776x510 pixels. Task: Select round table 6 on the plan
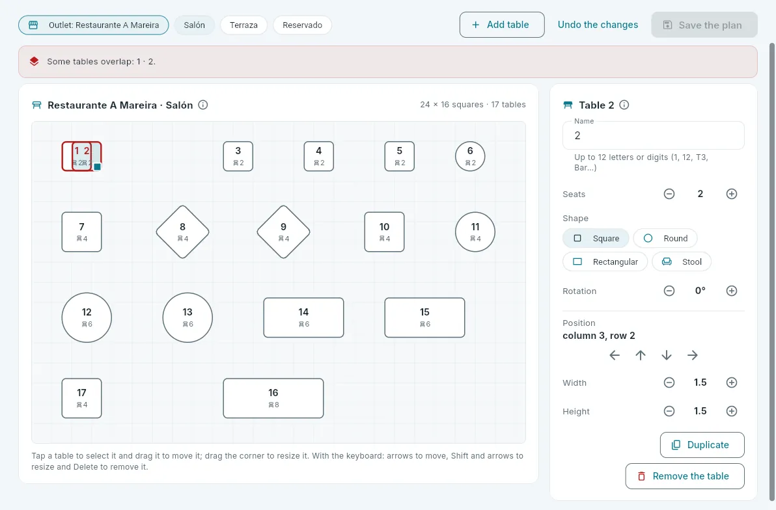tap(470, 156)
